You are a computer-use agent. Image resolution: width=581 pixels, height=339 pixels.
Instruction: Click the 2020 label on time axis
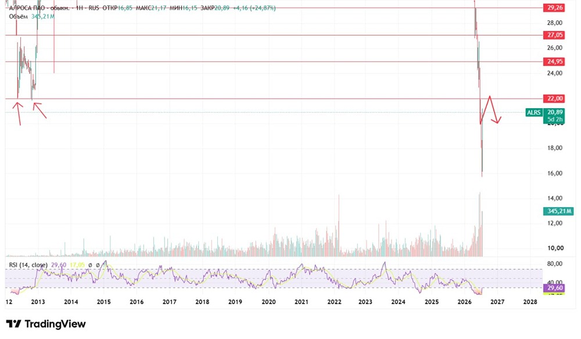click(x=268, y=302)
